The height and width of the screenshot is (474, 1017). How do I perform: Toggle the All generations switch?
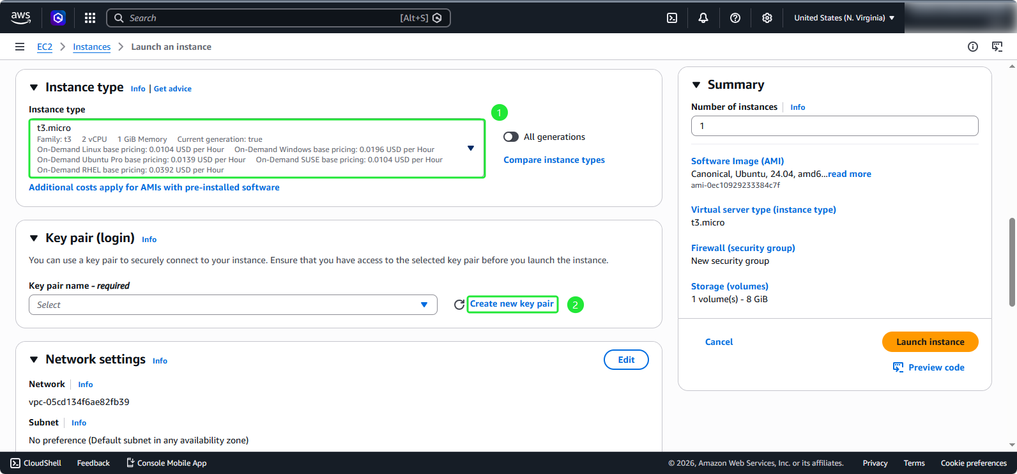pyautogui.click(x=511, y=137)
